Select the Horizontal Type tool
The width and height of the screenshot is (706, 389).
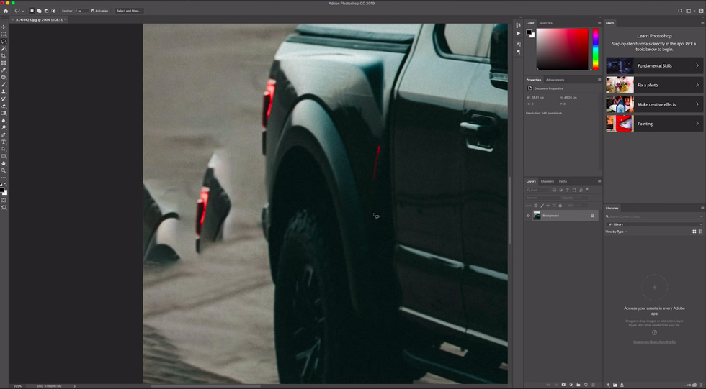point(4,142)
